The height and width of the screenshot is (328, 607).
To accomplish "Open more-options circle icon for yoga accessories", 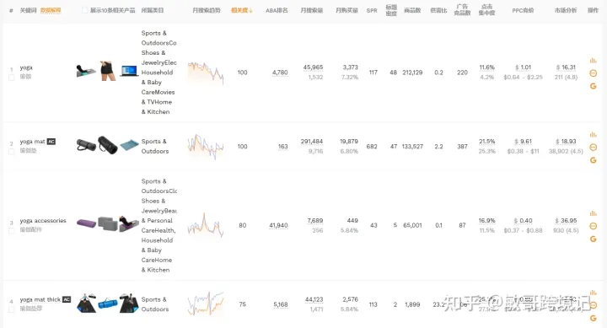I will click(593, 226).
